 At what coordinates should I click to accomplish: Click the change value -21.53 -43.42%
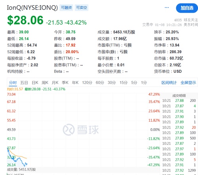pyautogui.click(x=66, y=23)
